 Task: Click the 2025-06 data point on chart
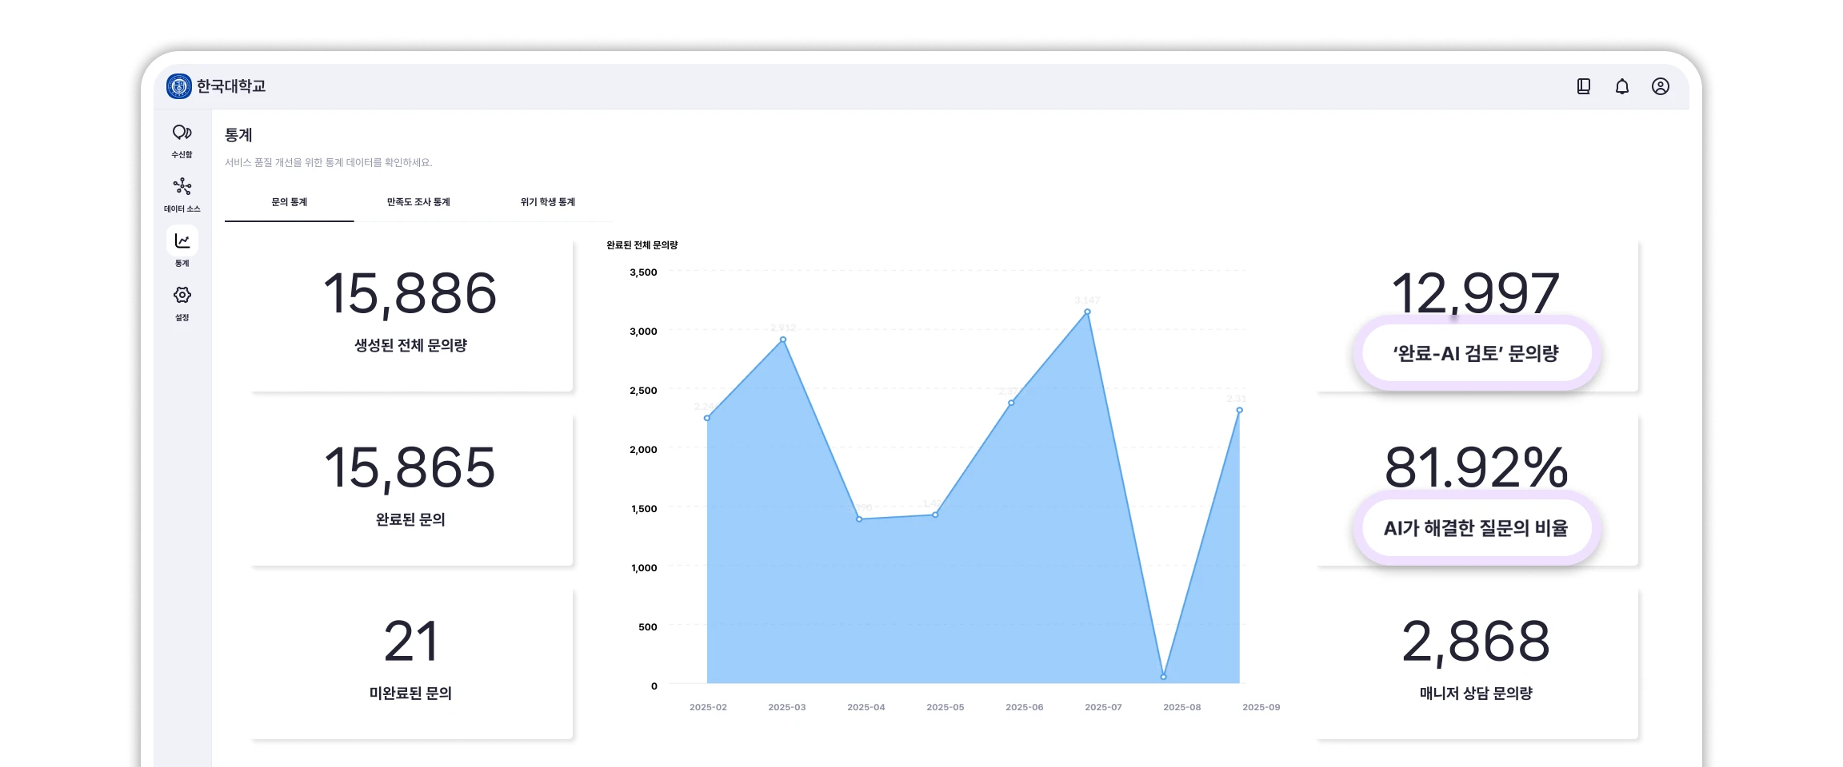tap(1011, 403)
